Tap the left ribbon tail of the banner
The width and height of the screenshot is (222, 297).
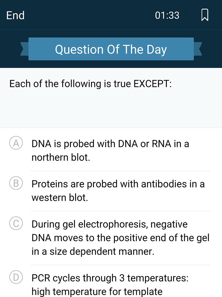[25, 49]
